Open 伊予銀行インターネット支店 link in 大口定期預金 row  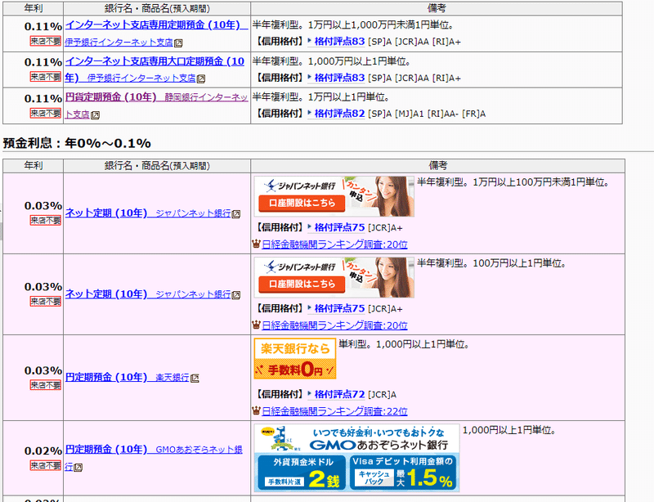(x=141, y=78)
